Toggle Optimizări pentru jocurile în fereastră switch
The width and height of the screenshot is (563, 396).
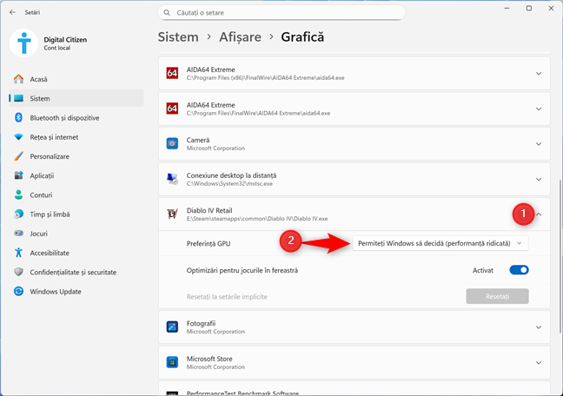pyautogui.click(x=519, y=270)
